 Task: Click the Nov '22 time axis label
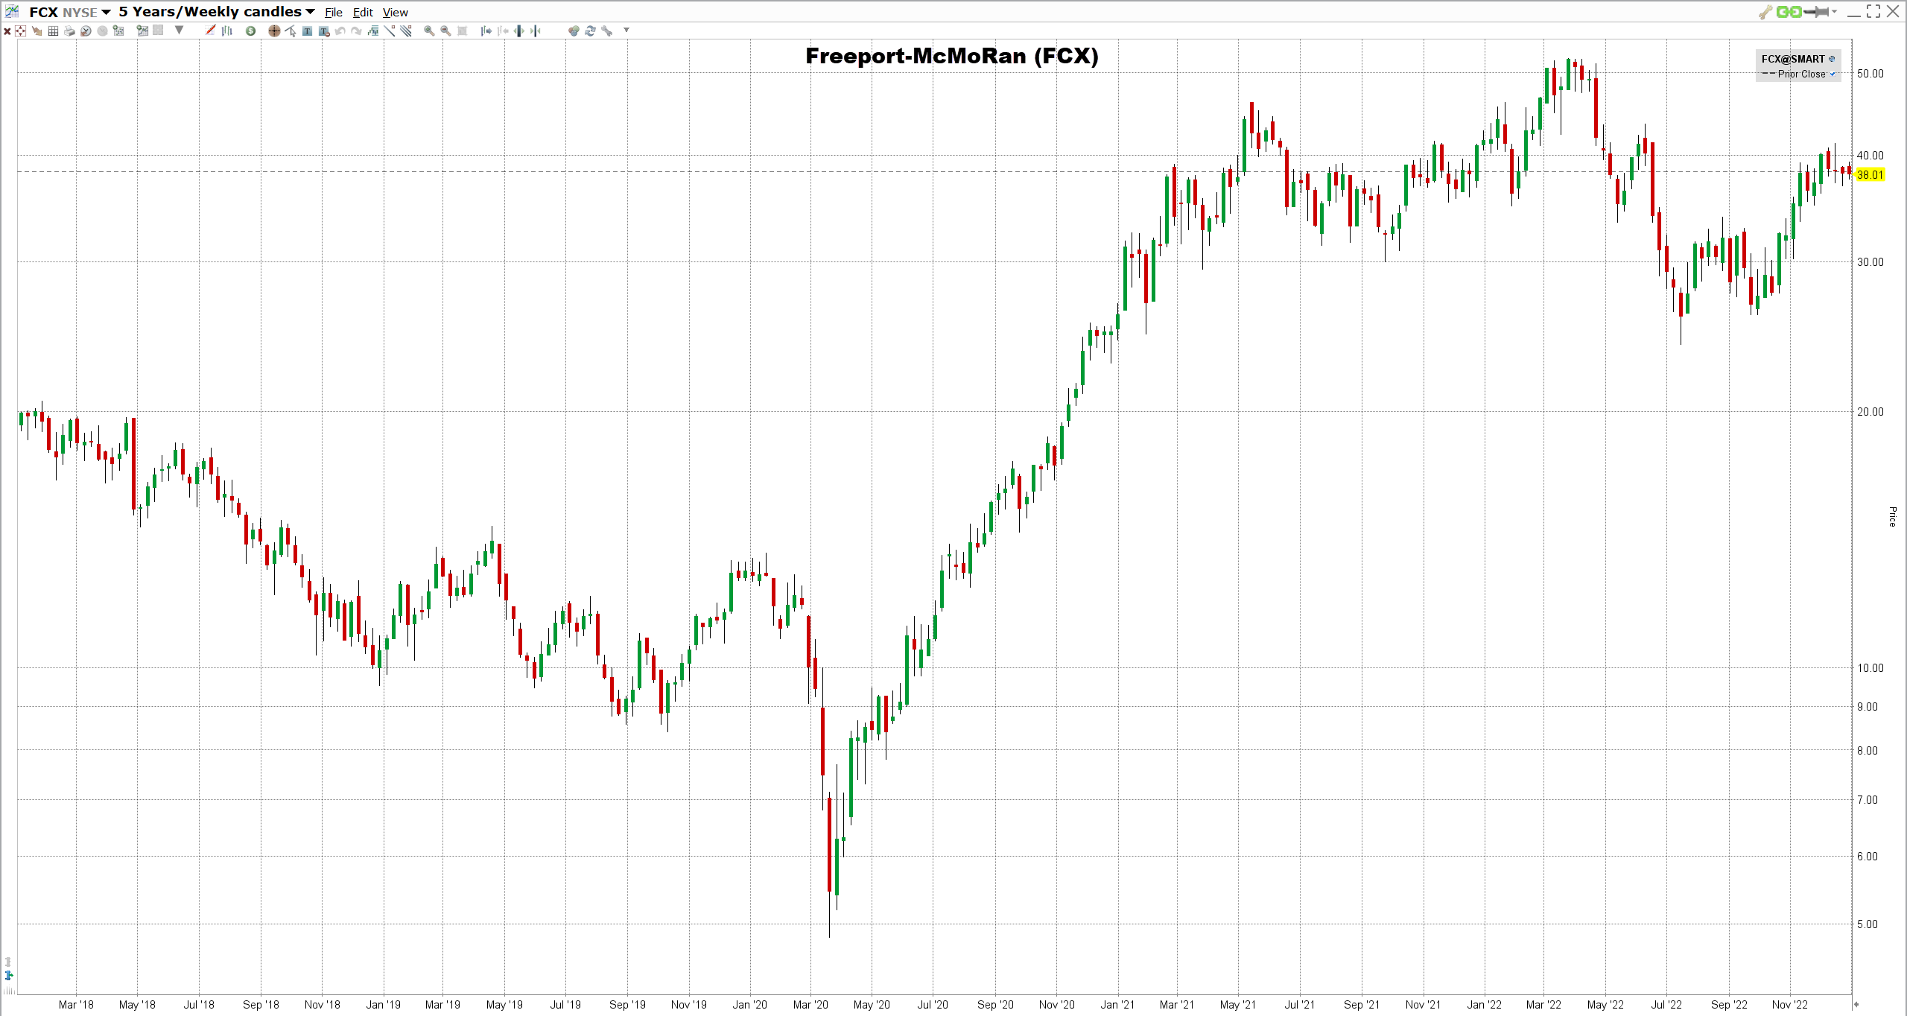point(1789,1005)
